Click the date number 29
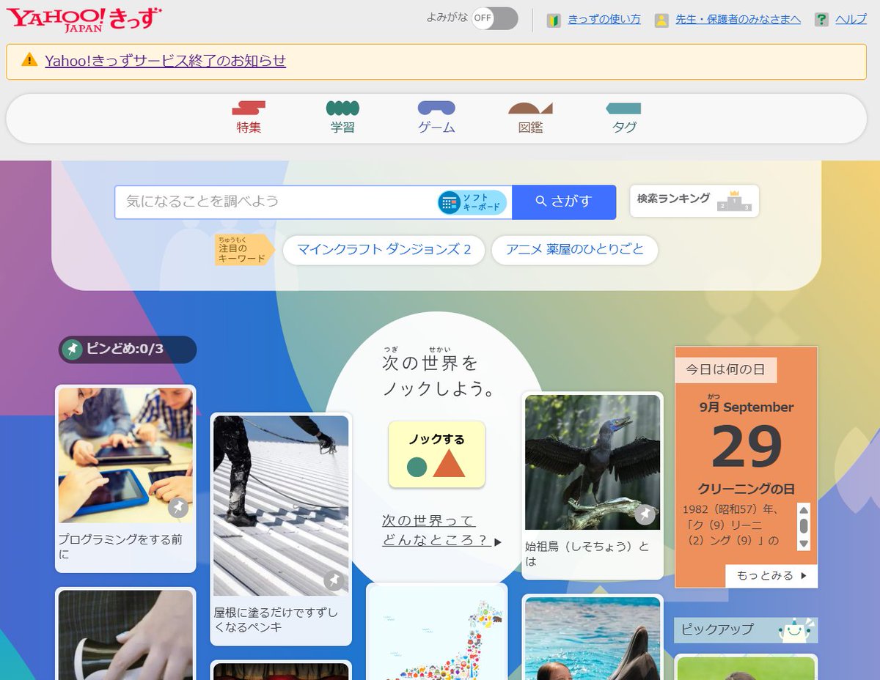 (747, 447)
